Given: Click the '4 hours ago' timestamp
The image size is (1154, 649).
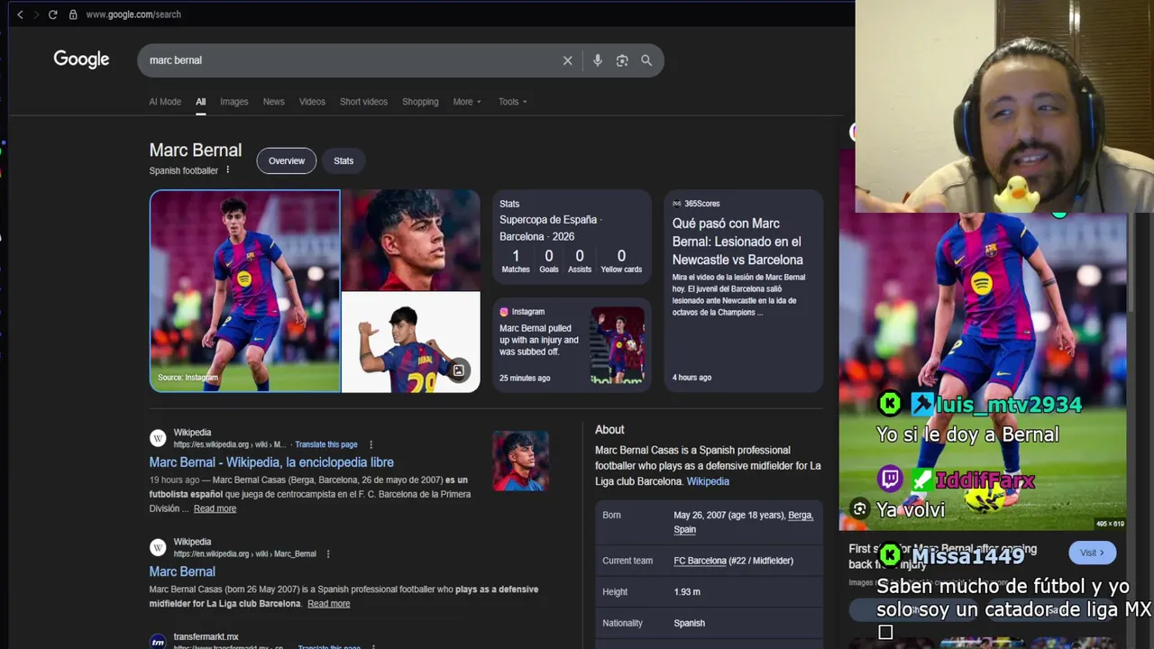Looking at the screenshot, I should coord(691,378).
